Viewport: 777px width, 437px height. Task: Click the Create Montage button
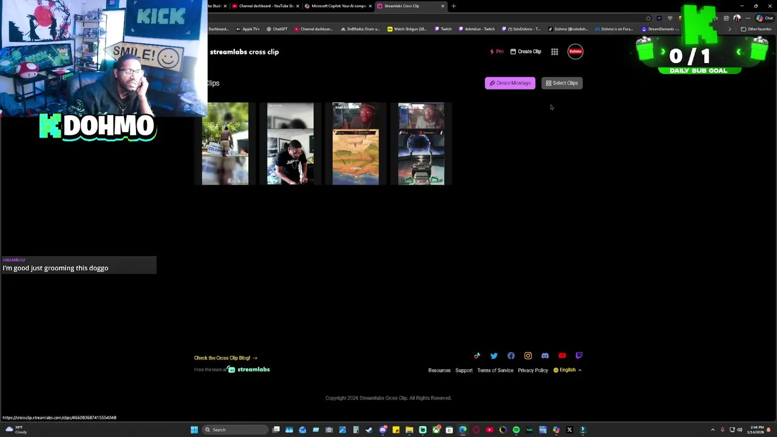coord(510,83)
